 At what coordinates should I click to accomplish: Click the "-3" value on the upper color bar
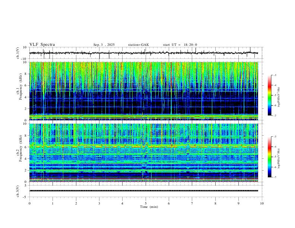pos(275,75)
